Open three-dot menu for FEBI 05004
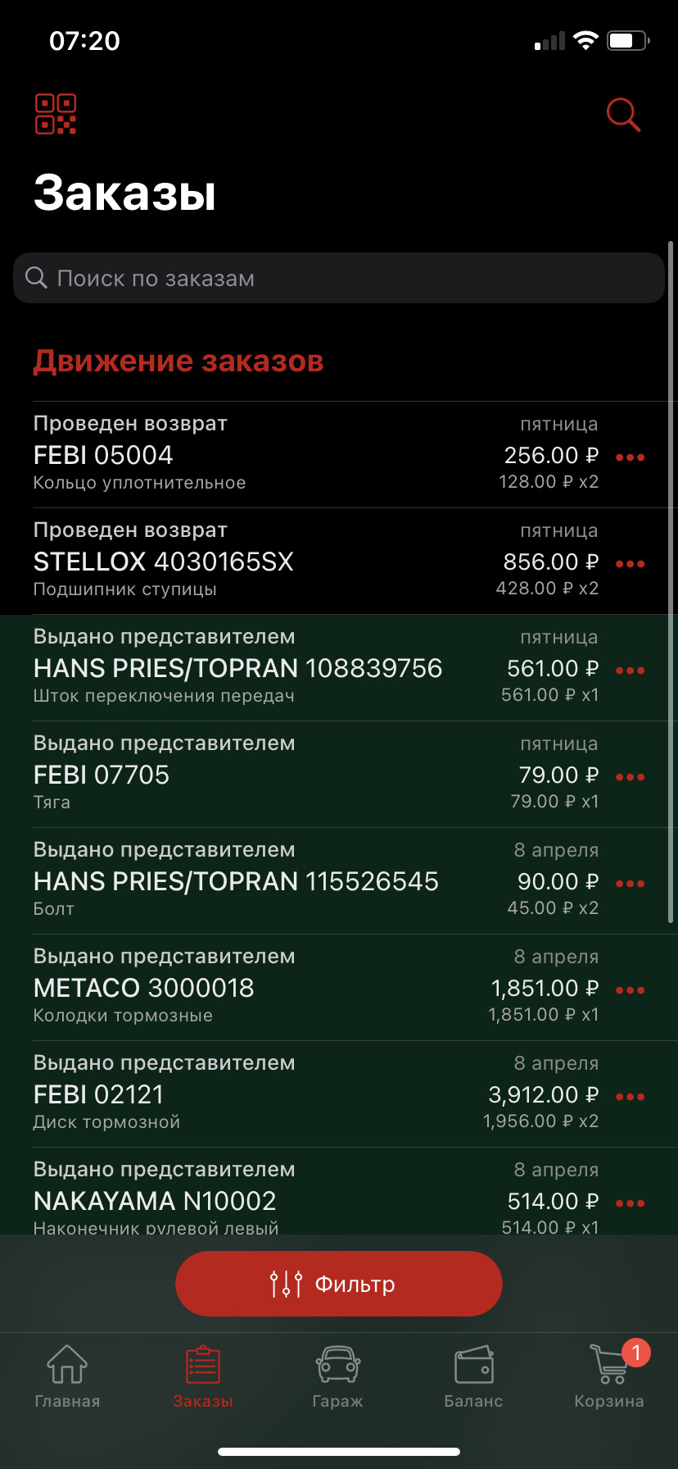Viewport: 678px width, 1469px height. (x=630, y=457)
